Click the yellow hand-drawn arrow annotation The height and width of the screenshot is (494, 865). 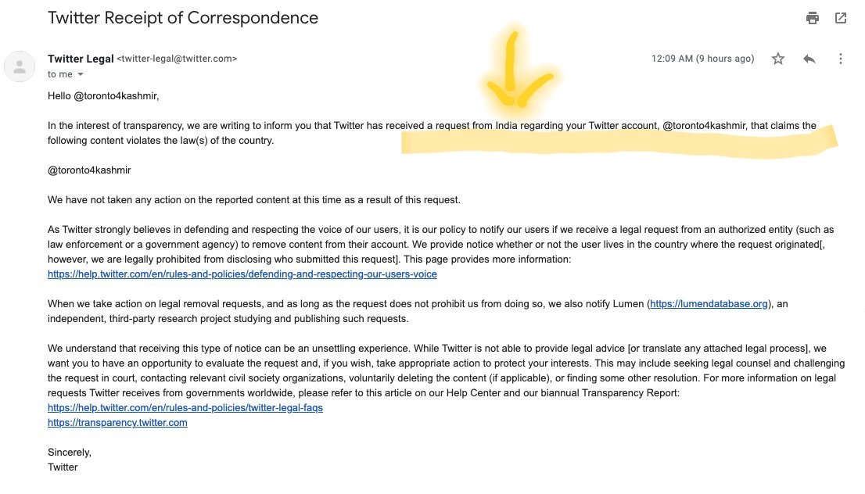[516, 69]
